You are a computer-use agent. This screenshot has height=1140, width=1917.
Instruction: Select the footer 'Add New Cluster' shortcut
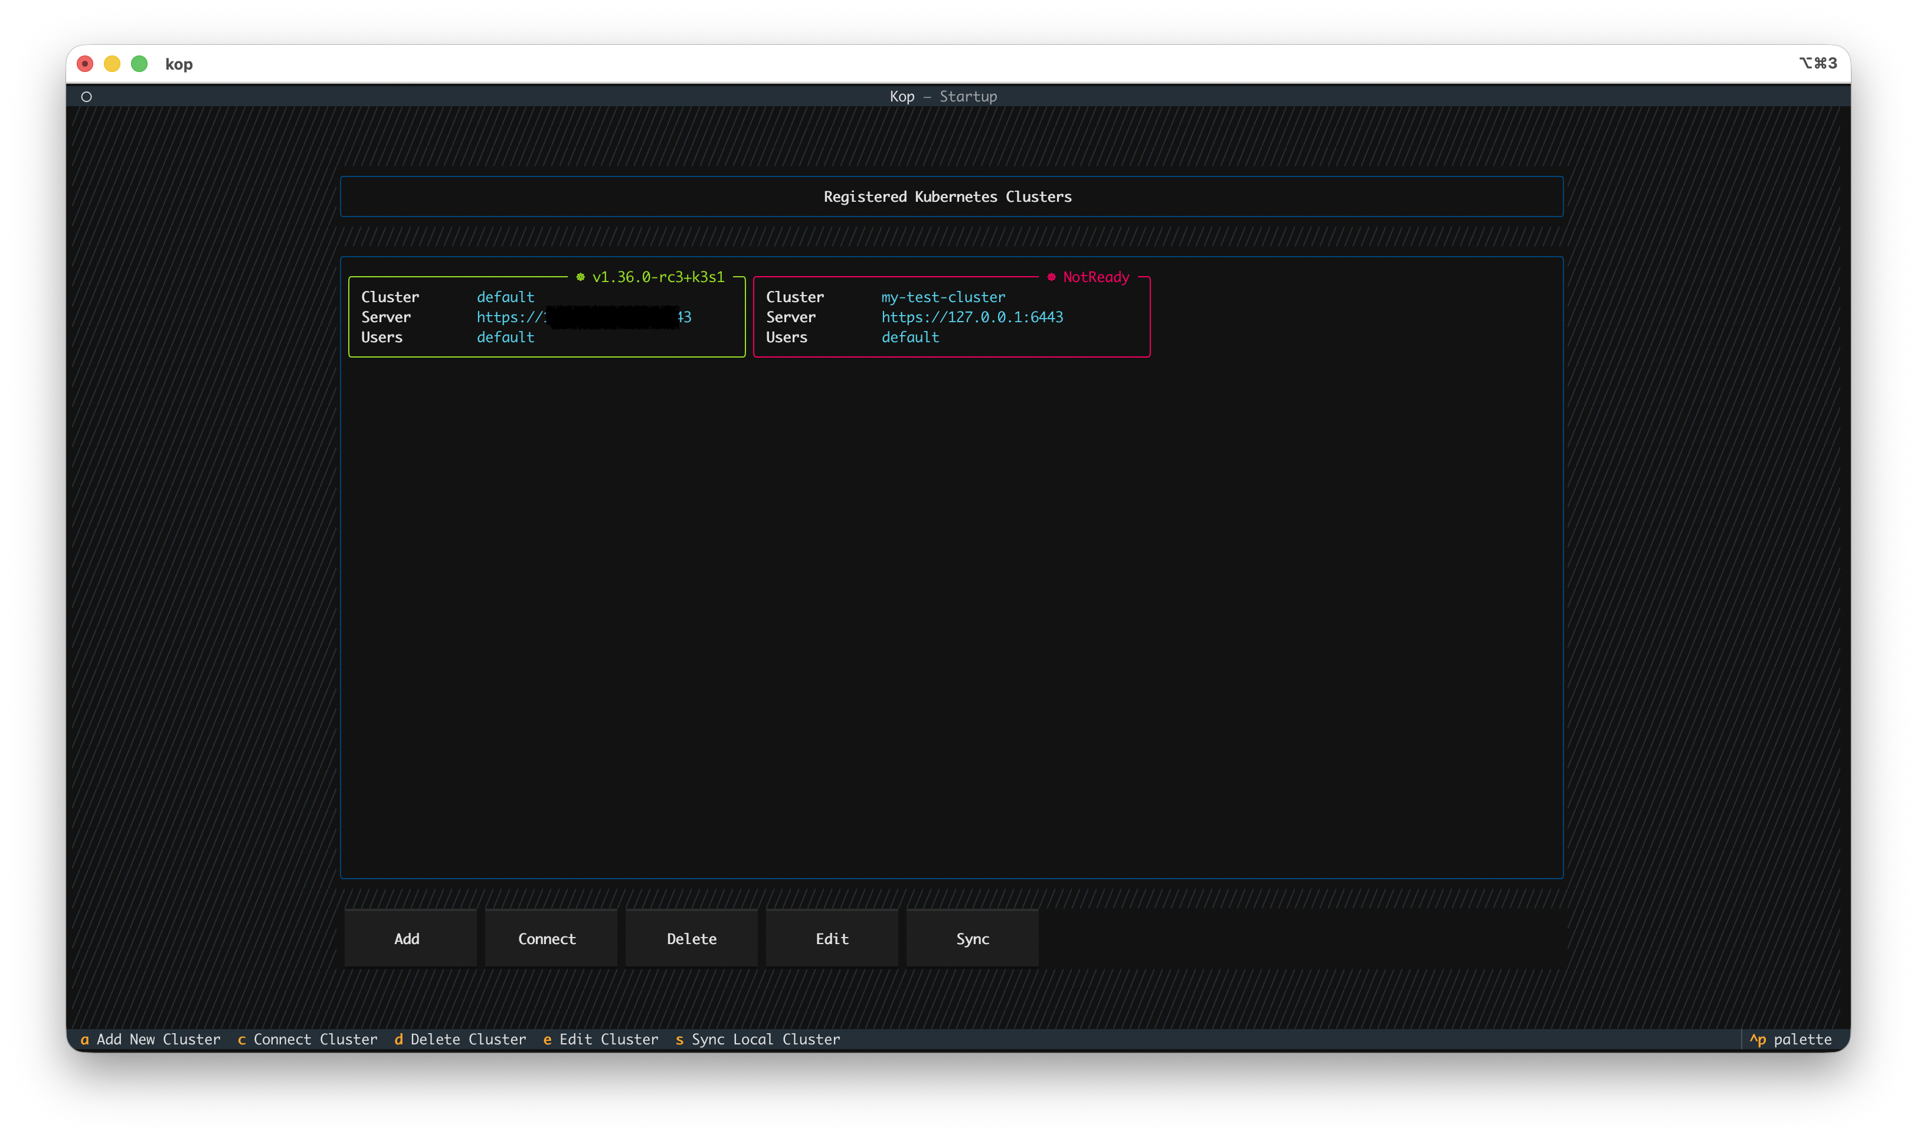(x=151, y=1039)
